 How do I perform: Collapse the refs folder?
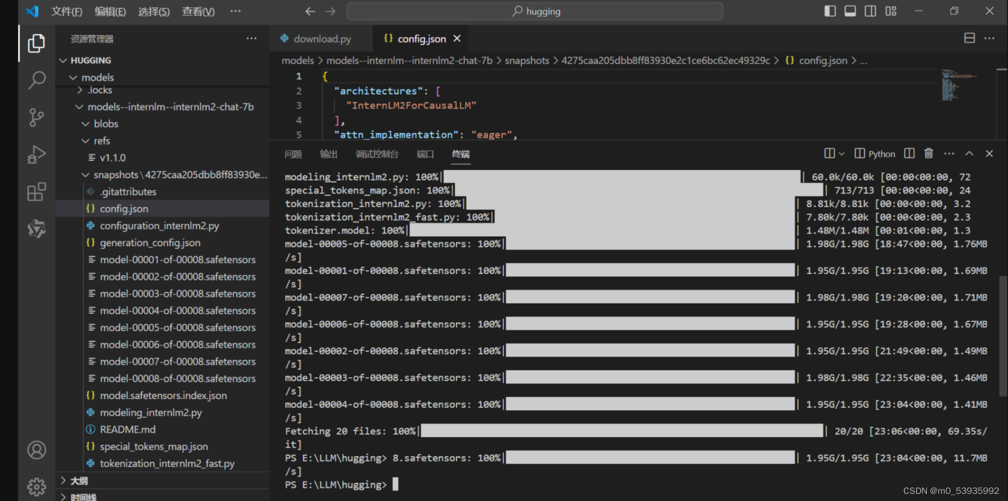point(162,140)
